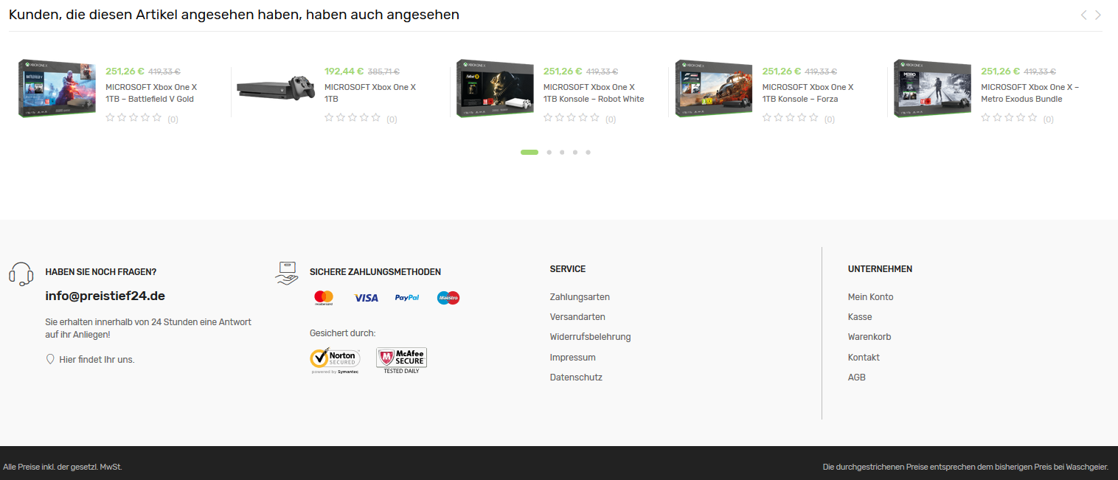Open the Xbox One X 1TB console image
Image resolution: width=1118 pixels, height=480 pixels.
point(276,87)
